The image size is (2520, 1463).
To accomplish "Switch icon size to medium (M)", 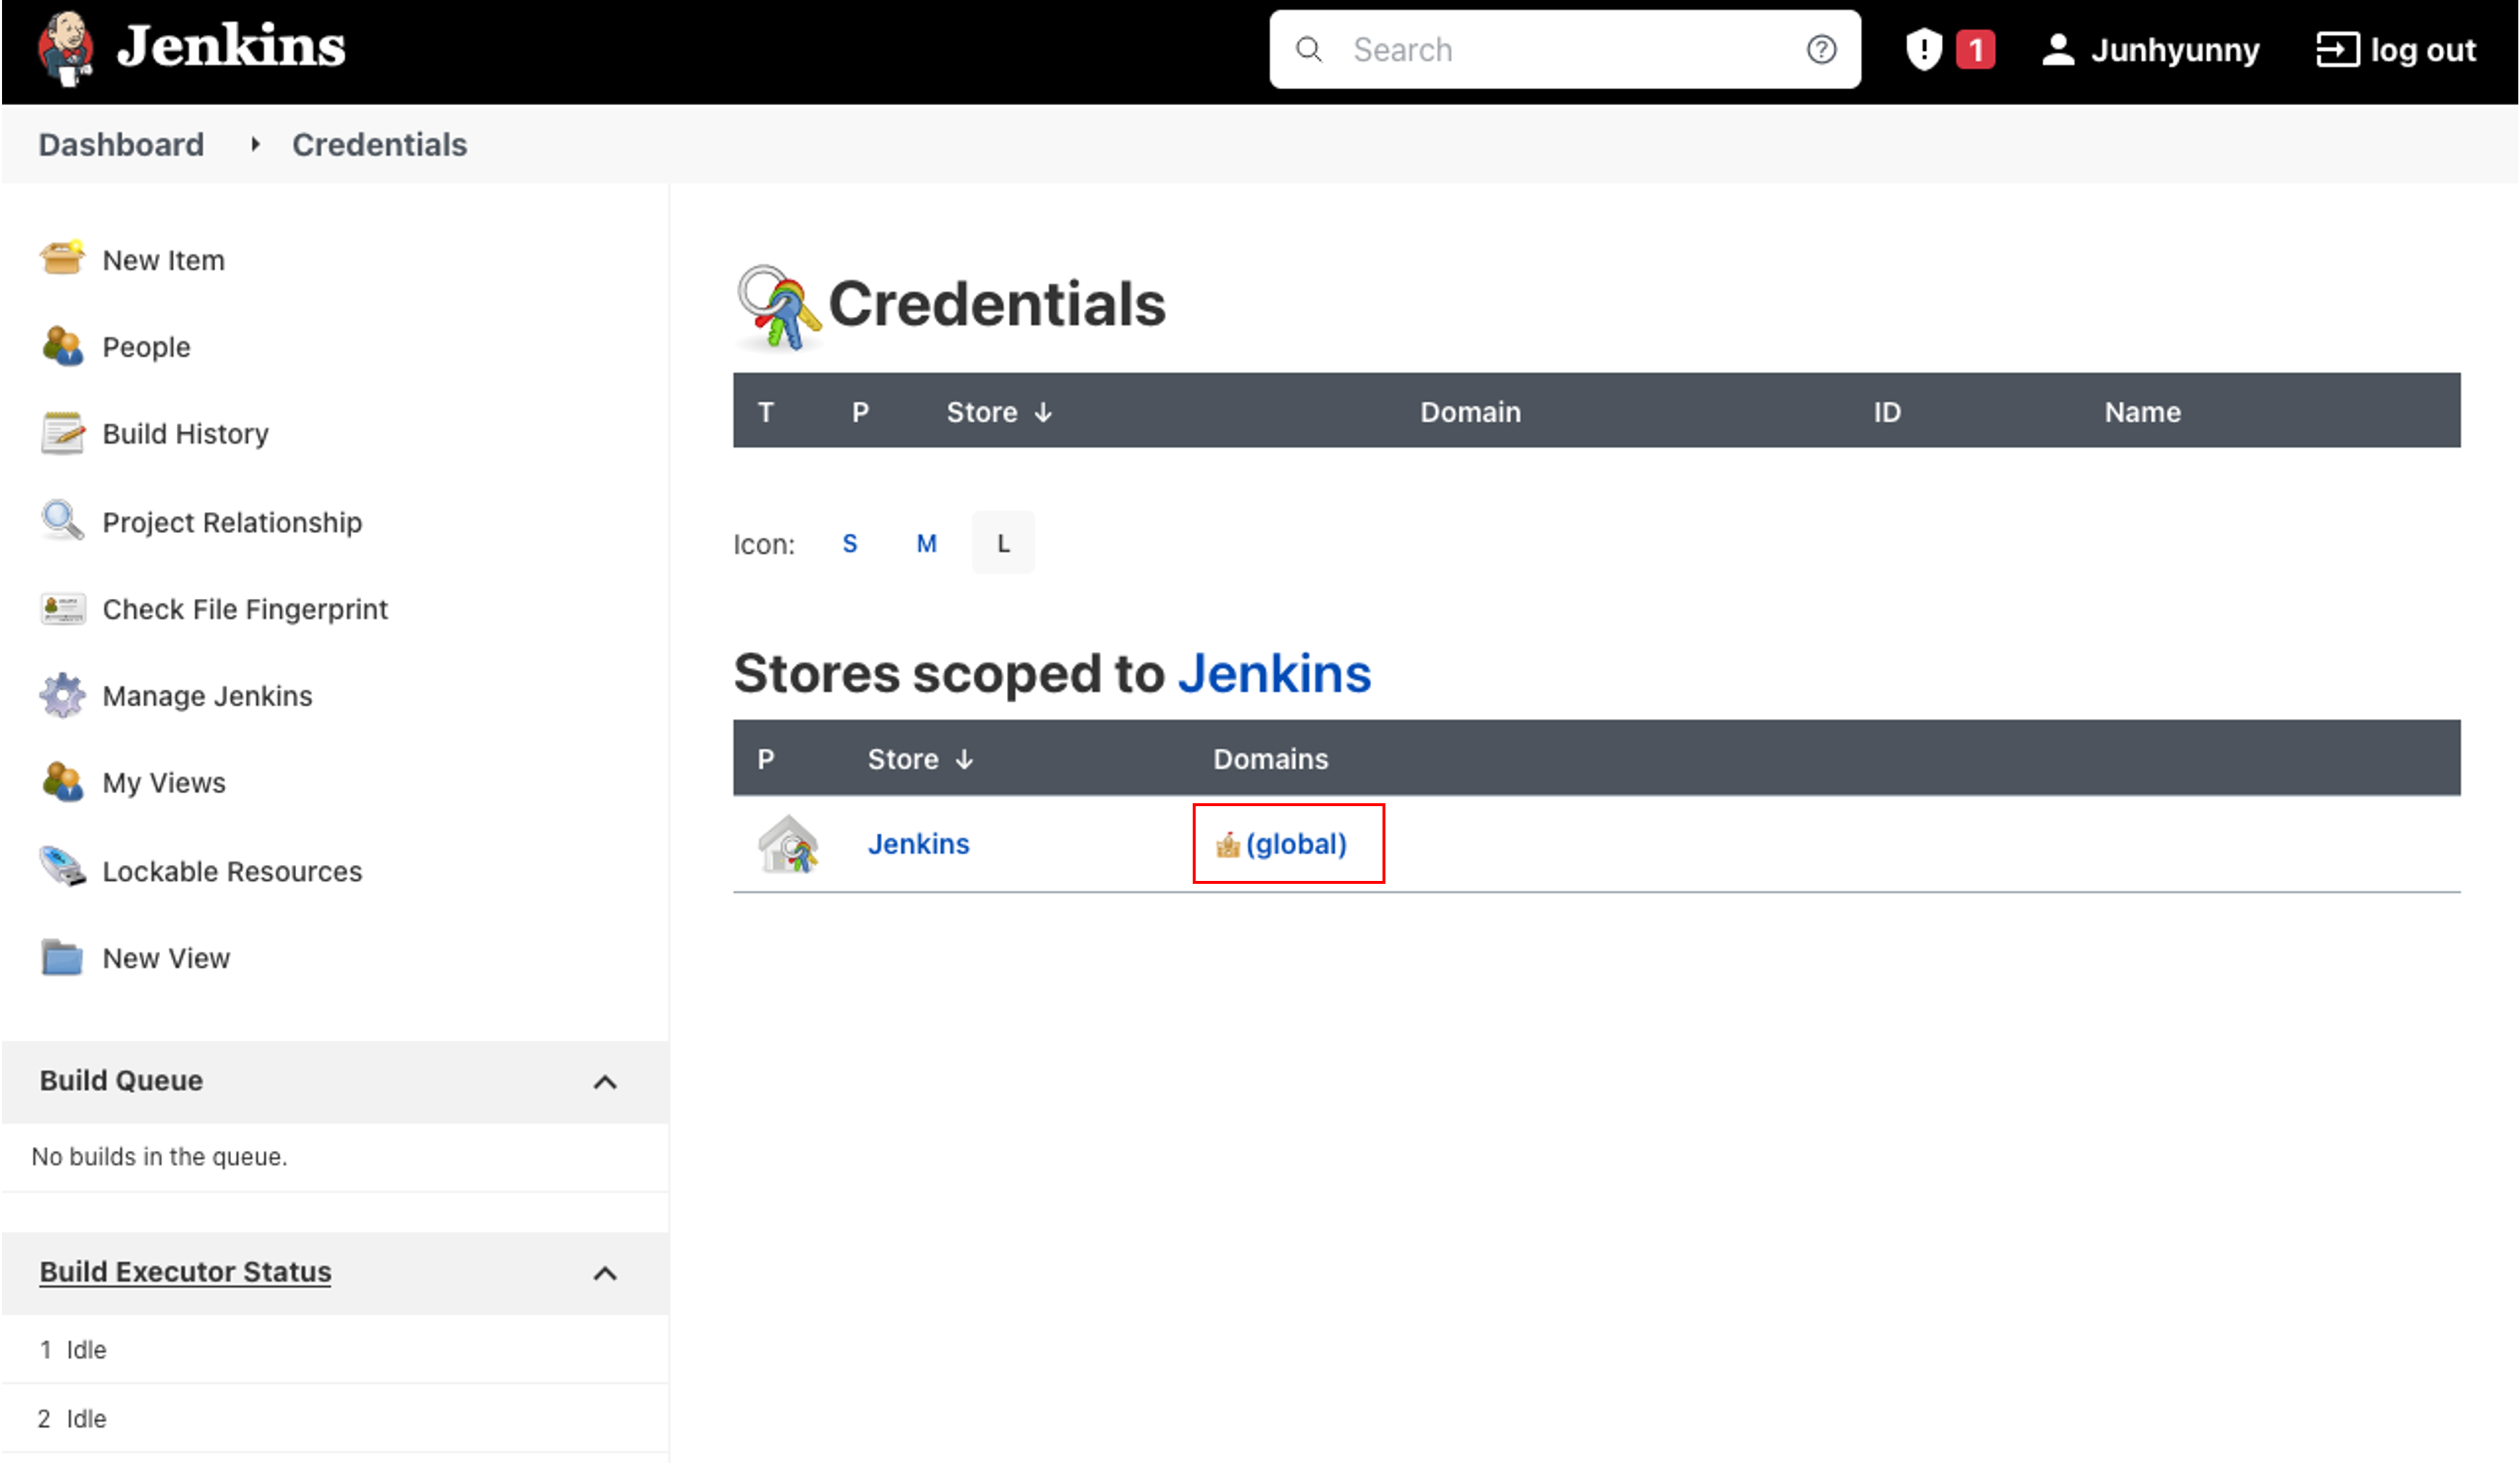I will [x=926, y=543].
